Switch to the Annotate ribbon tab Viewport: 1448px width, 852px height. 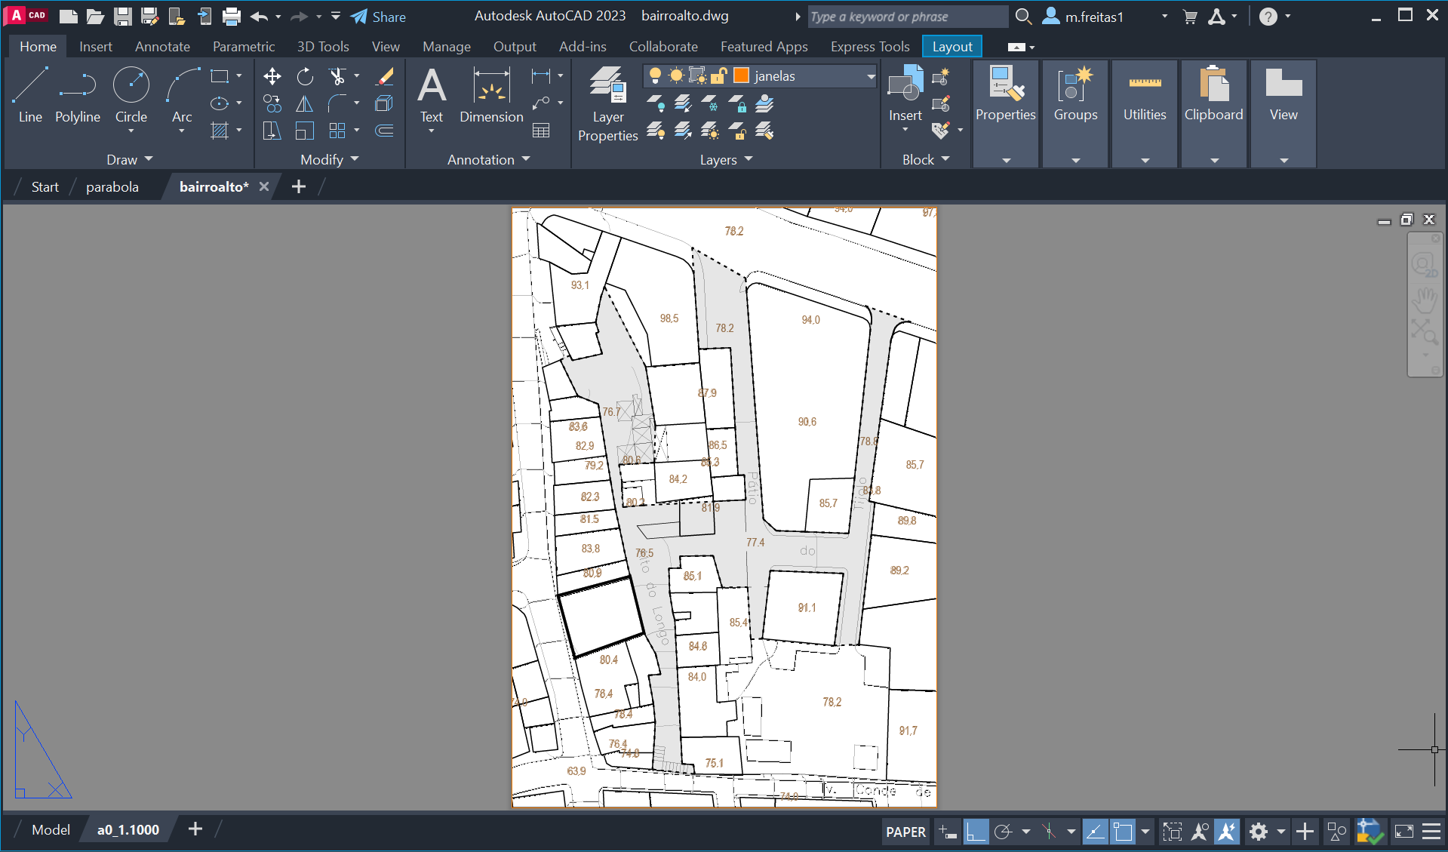(162, 47)
